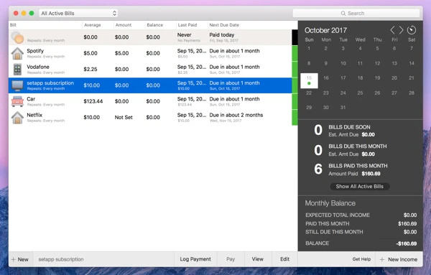Click Show All Active Bills button
431x275 pixels.
pyautogui.click(x=360, y=187)
